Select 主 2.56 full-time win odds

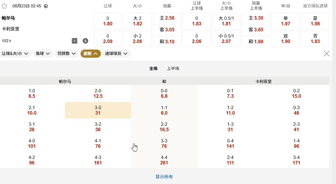tap(167, 18)
